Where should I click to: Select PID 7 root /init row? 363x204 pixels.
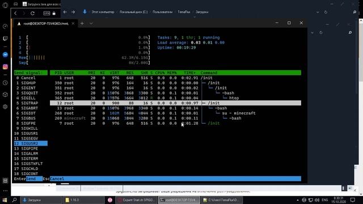[175, 124]
